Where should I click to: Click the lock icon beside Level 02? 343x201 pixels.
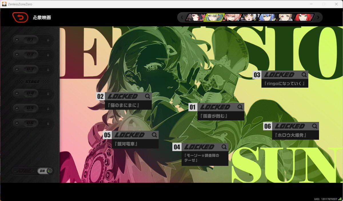click(x=48, y=55)
